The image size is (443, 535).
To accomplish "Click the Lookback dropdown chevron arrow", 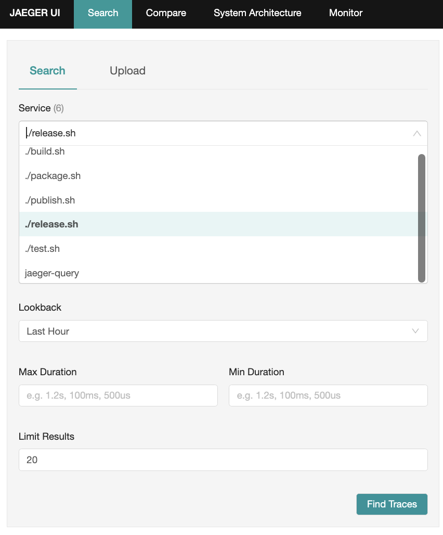I will (x=415, y=331).
